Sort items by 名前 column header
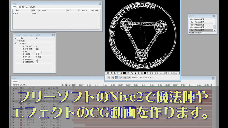228x128 pixels. pyautogui.click(x=23, y=11)
